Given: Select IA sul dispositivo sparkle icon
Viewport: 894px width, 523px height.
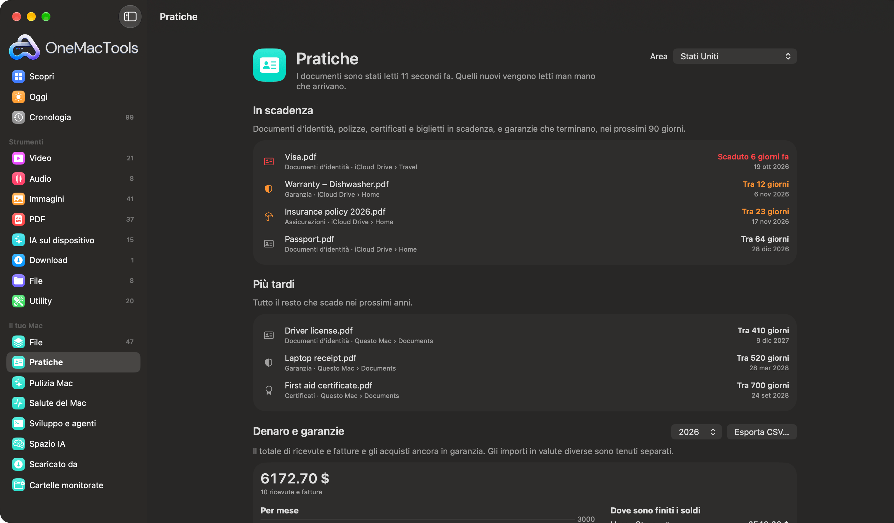Looking at the screenshot, I should (x=19, y=240).
